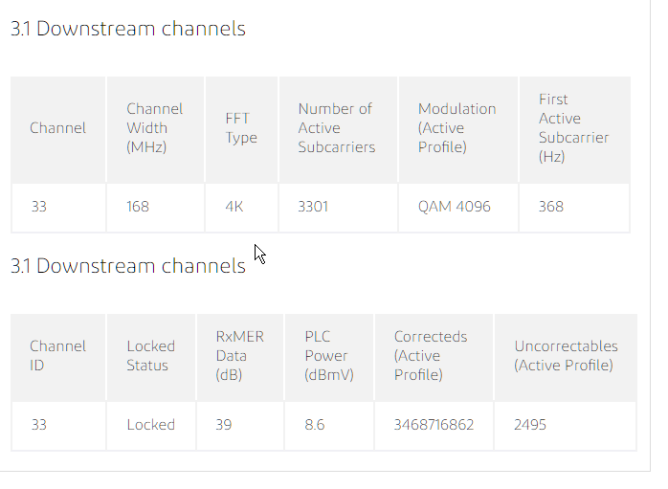Viewport: 668px width, 489px height.
Task: Click the Locked Status column header
Action: [x=151, y=356]
